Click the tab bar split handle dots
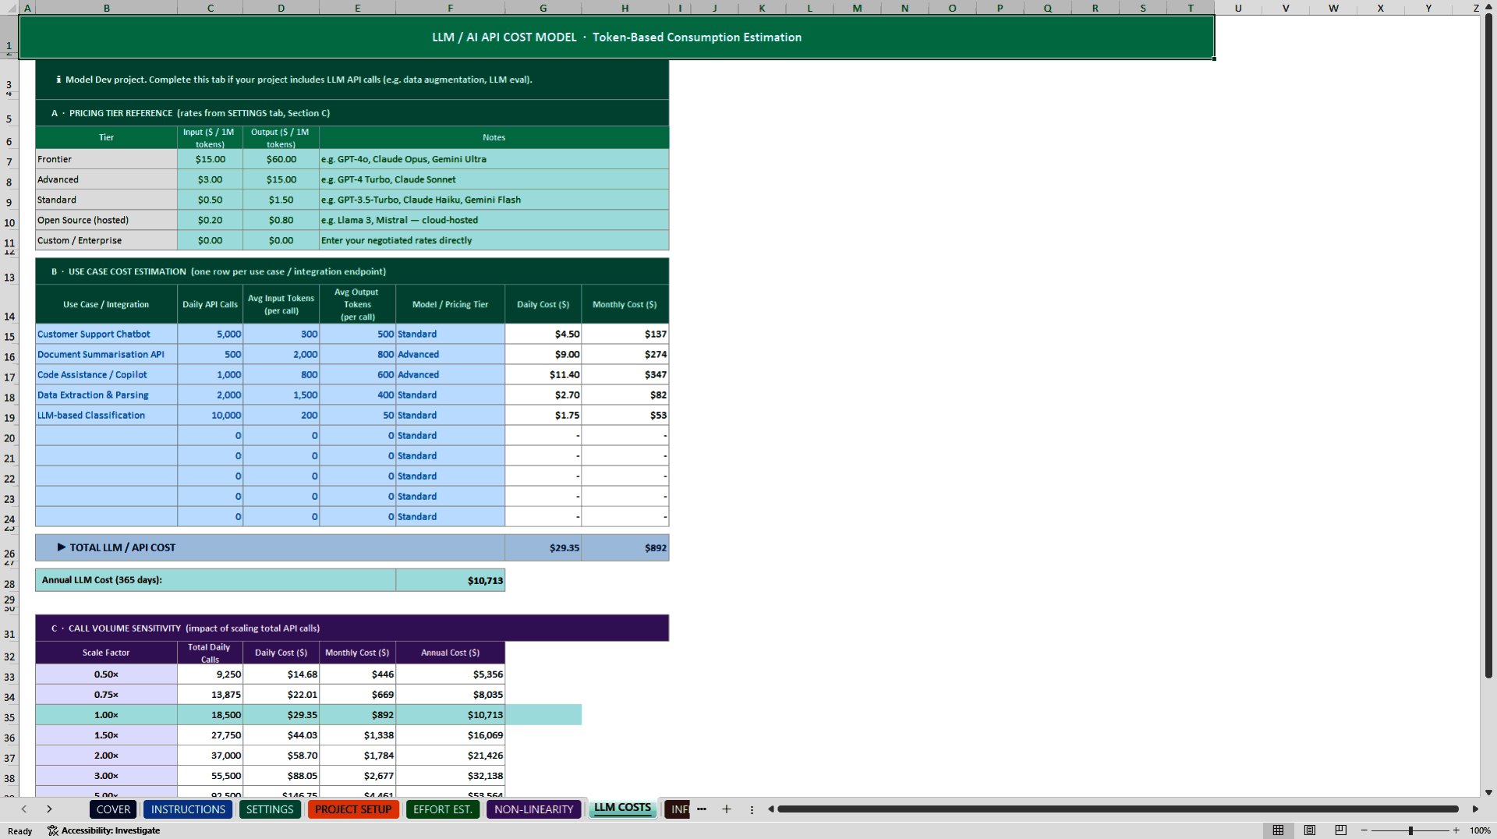Image resolution: width=1497 pixels, height=839 pixels. click(x=752, y=809)
